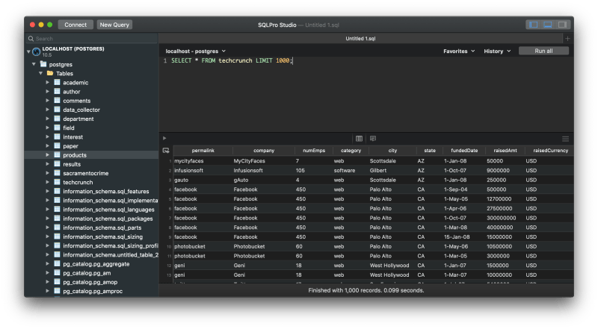Collapse the LOCALHOST (POSTGRES) server node
This screenshot has width=598, height=329.
(28, 51)
